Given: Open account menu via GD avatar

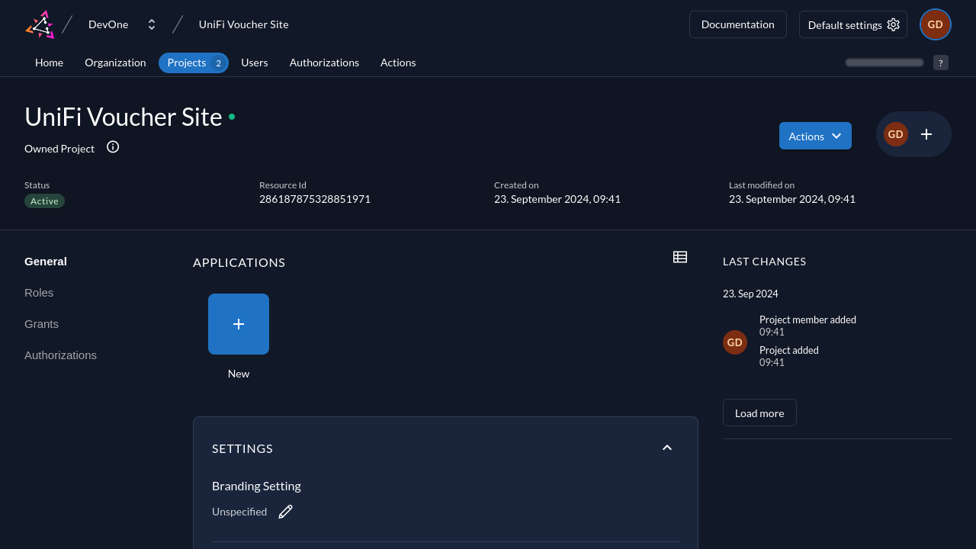Looking at the screenshot, I should (935, 24).
